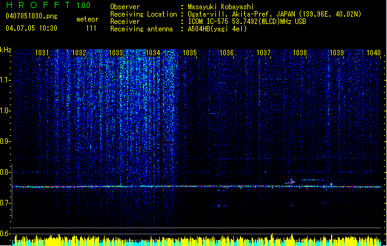Click the Receiver label

pos(125,22)
